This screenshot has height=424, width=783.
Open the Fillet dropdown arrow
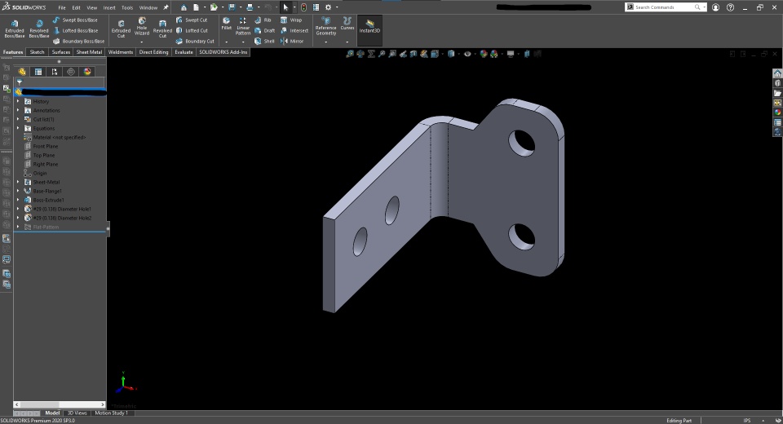coord(226,42)
